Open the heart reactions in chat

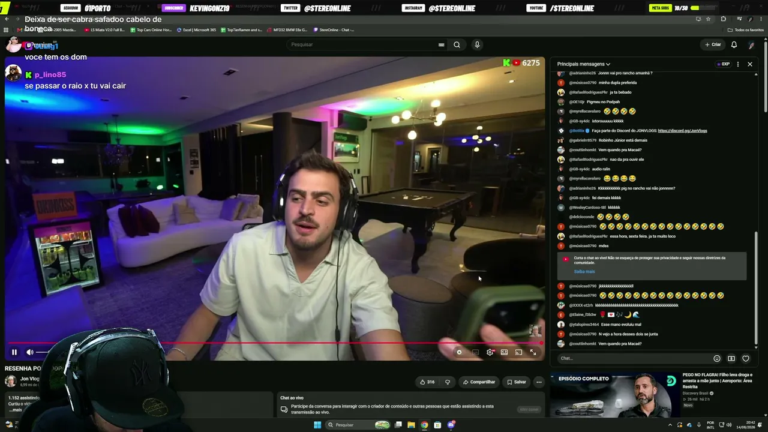click(746, 358)
